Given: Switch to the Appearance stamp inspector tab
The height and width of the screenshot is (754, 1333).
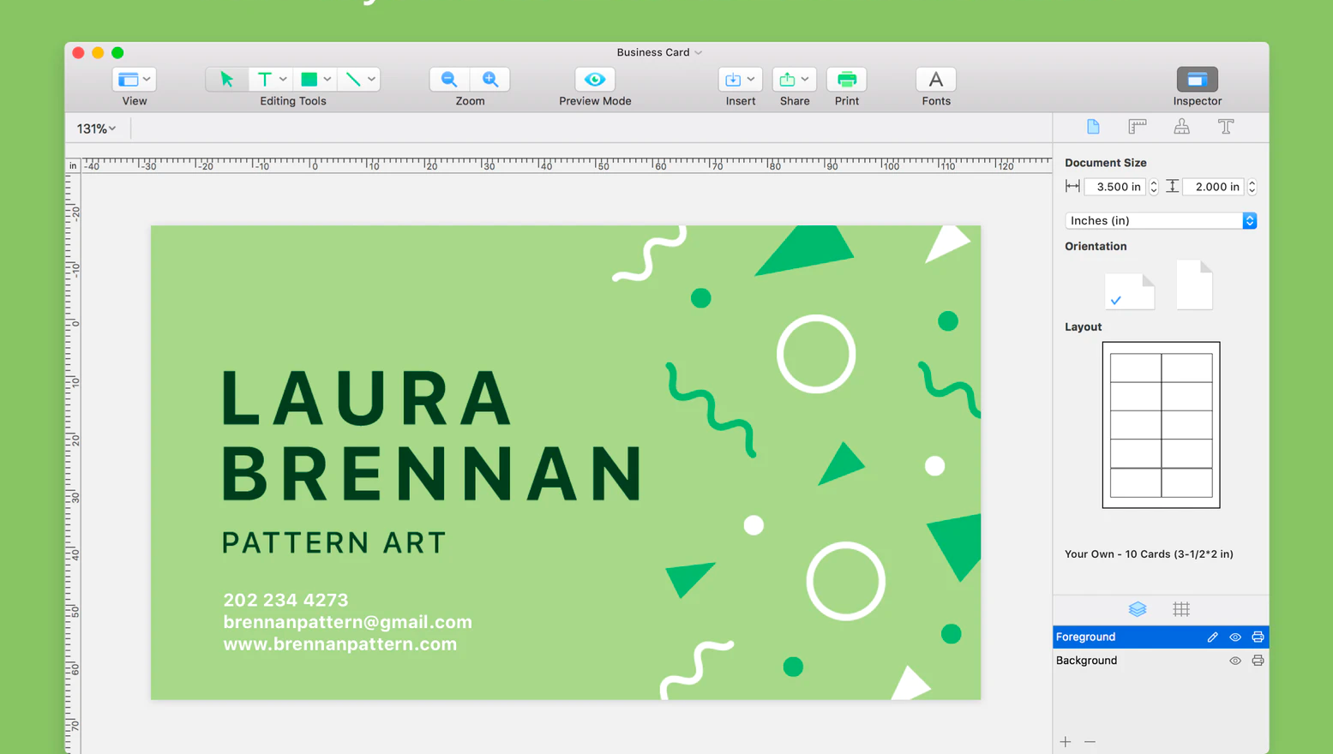Looking at the screenshot, I should (x=1181, y=127).
